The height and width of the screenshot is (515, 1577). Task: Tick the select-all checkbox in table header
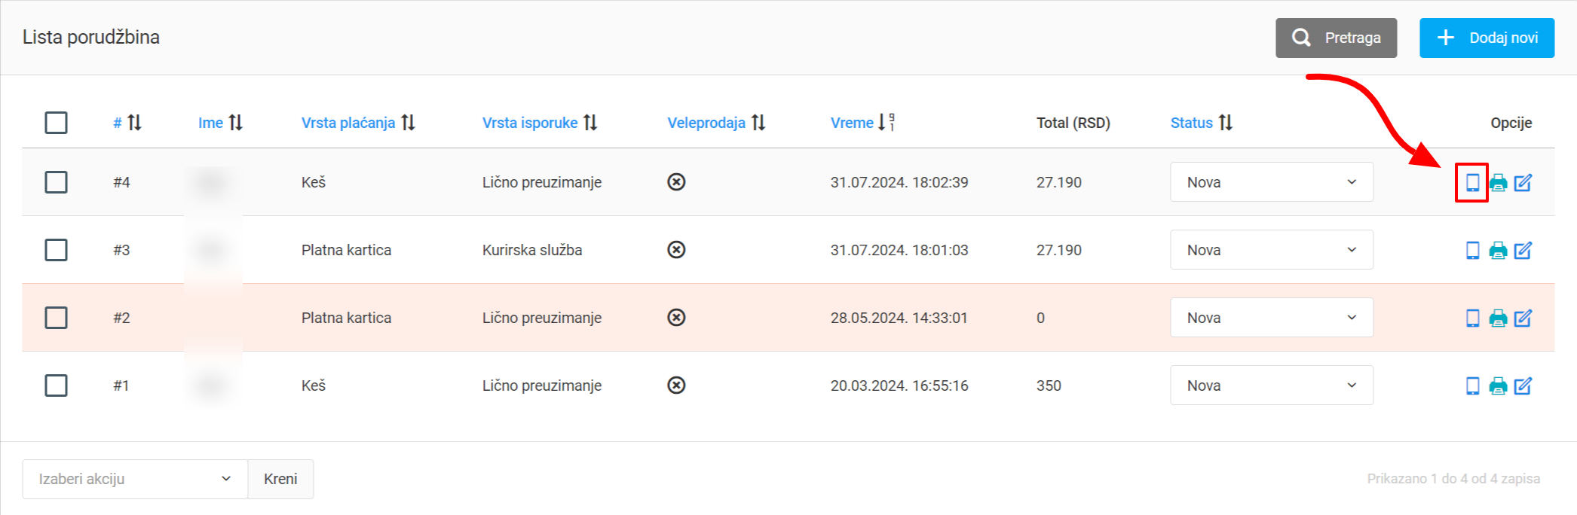tap(56, 123)
